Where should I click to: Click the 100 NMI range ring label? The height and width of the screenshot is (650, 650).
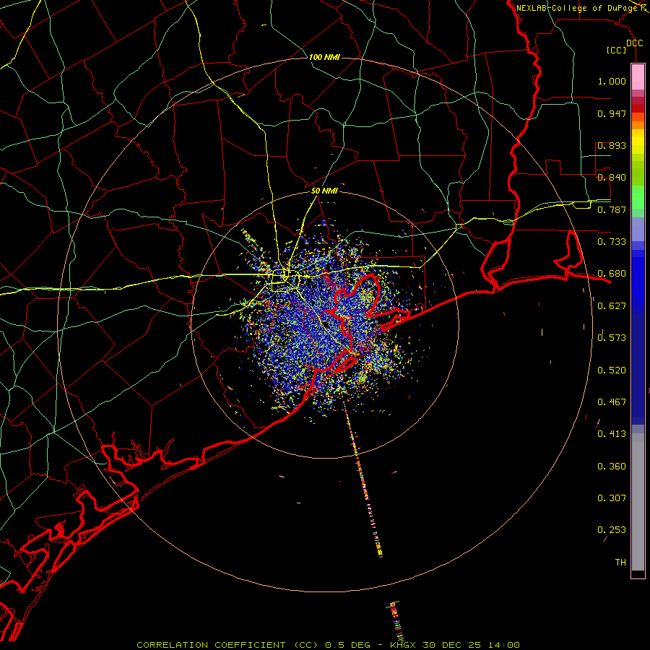[324, 57]
